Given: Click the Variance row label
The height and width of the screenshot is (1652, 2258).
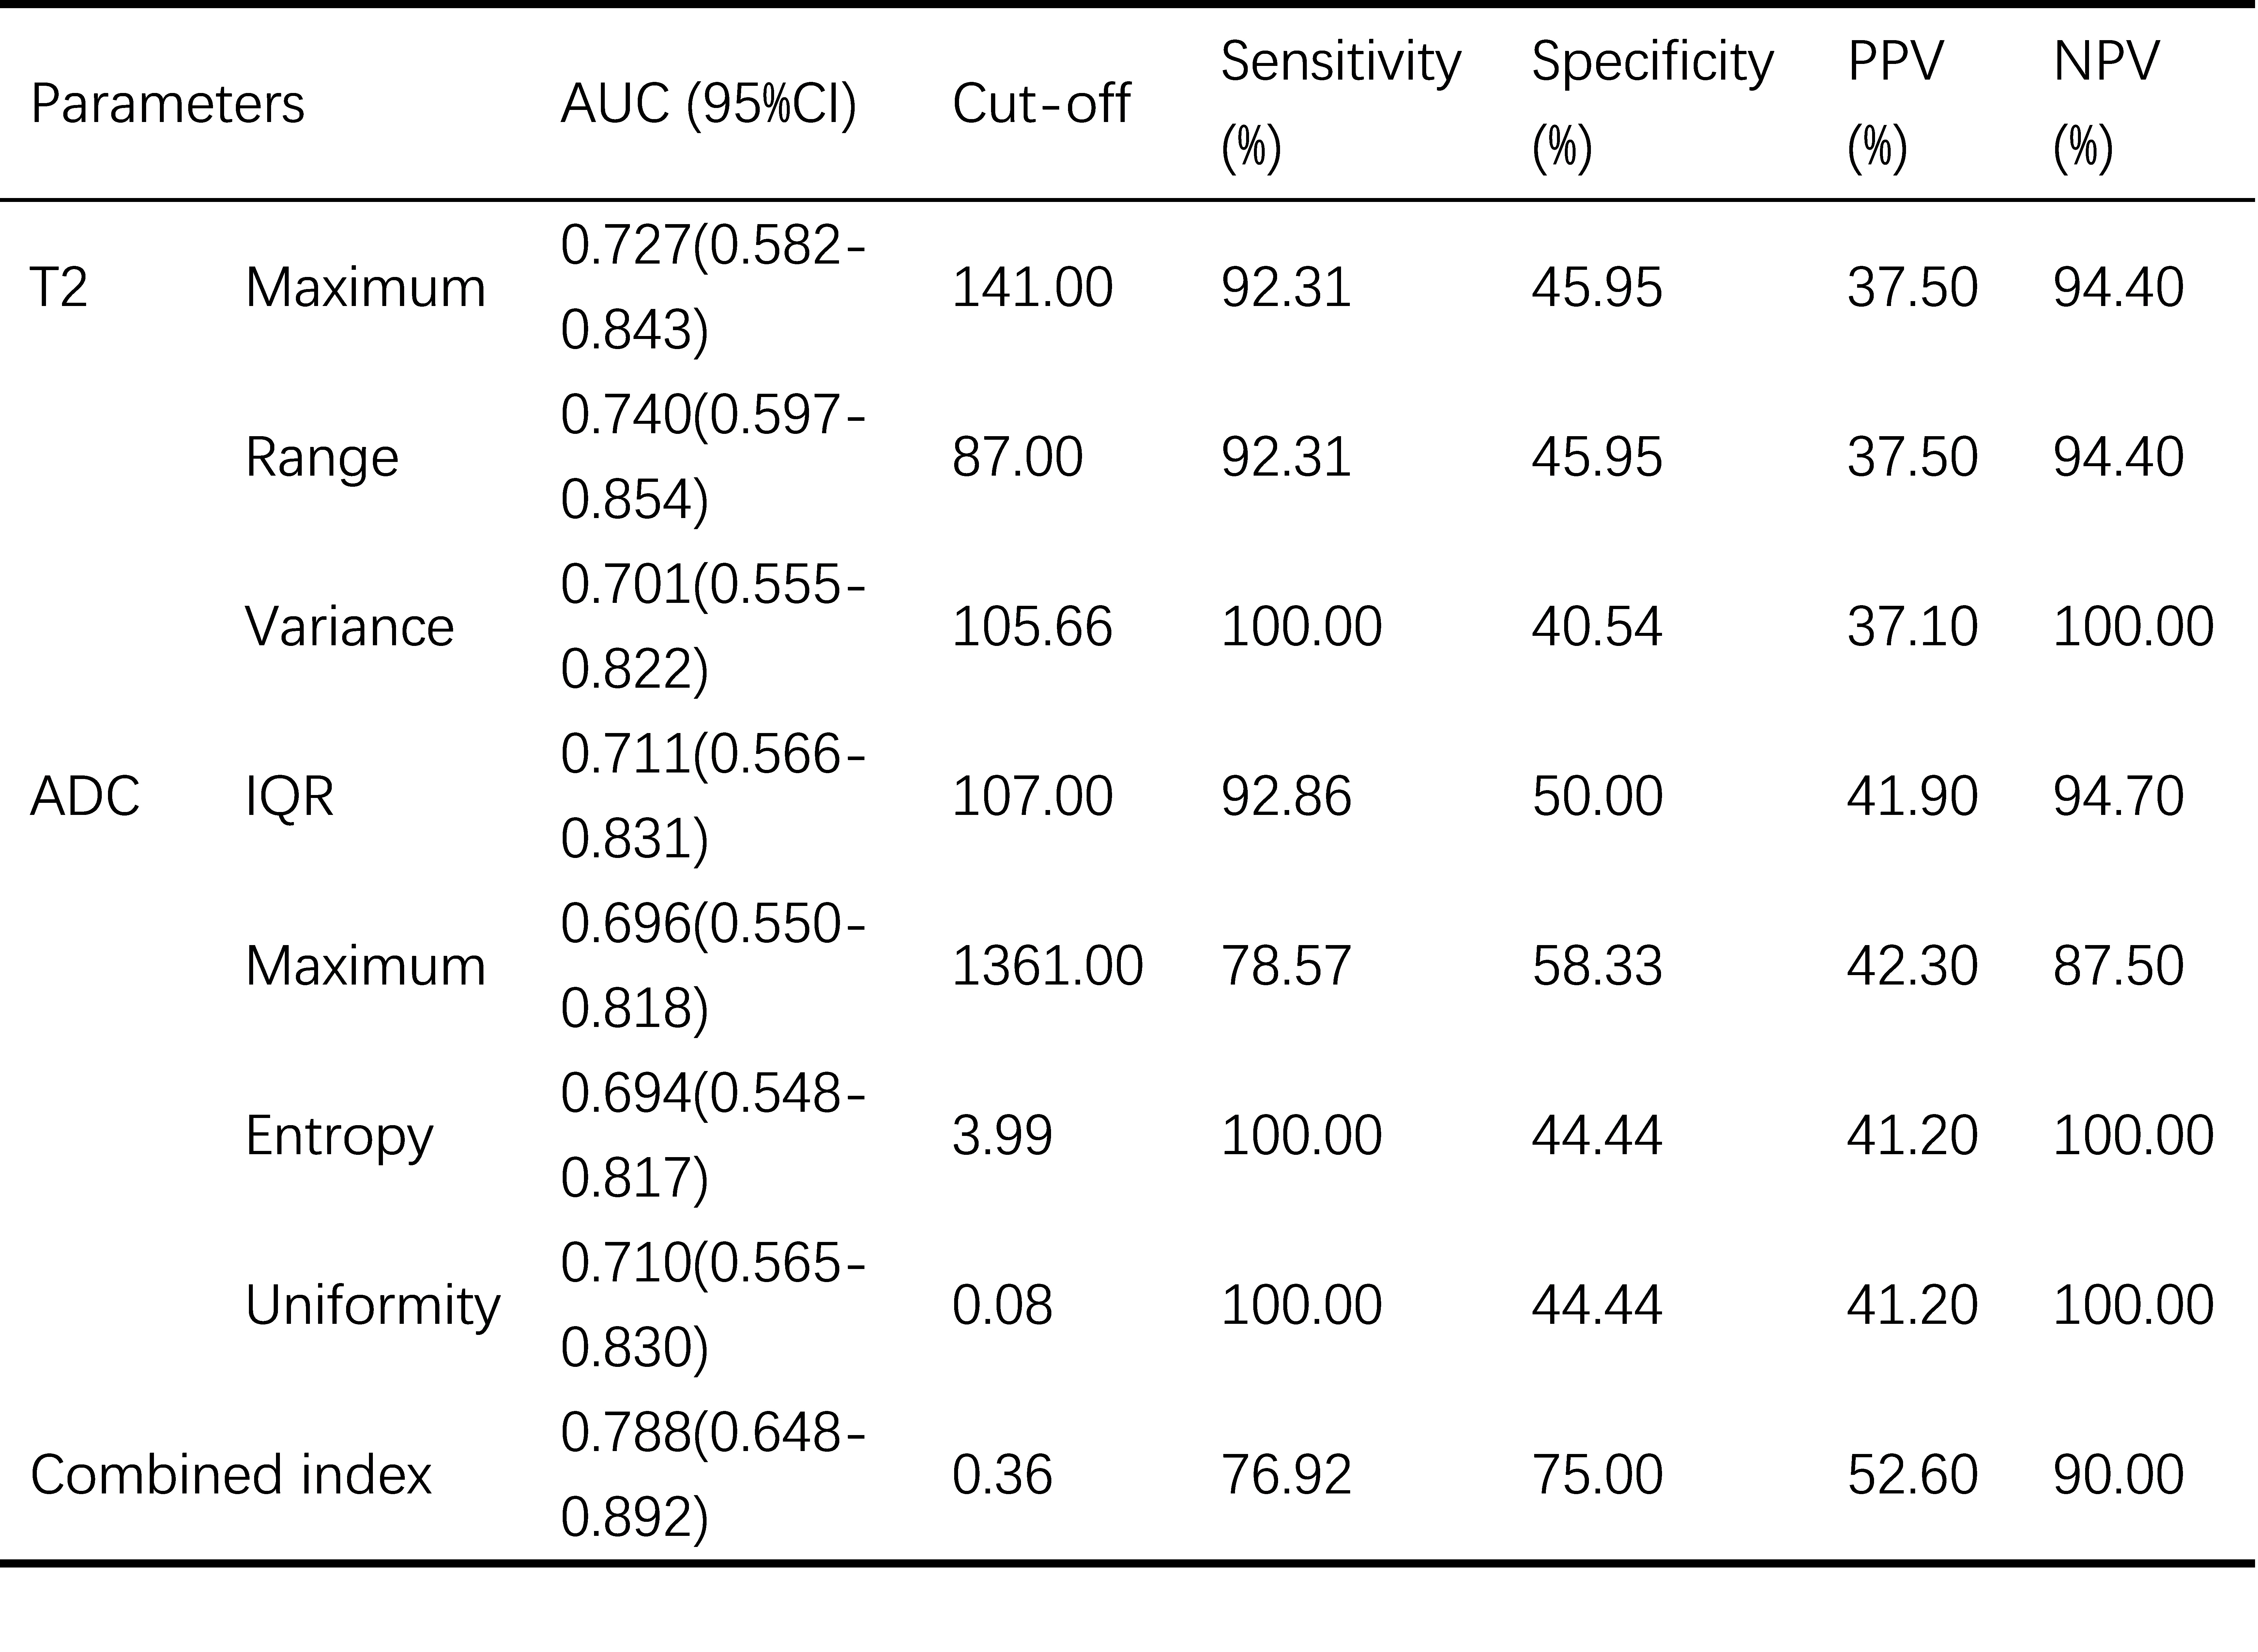Looking at the screenshot, I should pos(349,627).
